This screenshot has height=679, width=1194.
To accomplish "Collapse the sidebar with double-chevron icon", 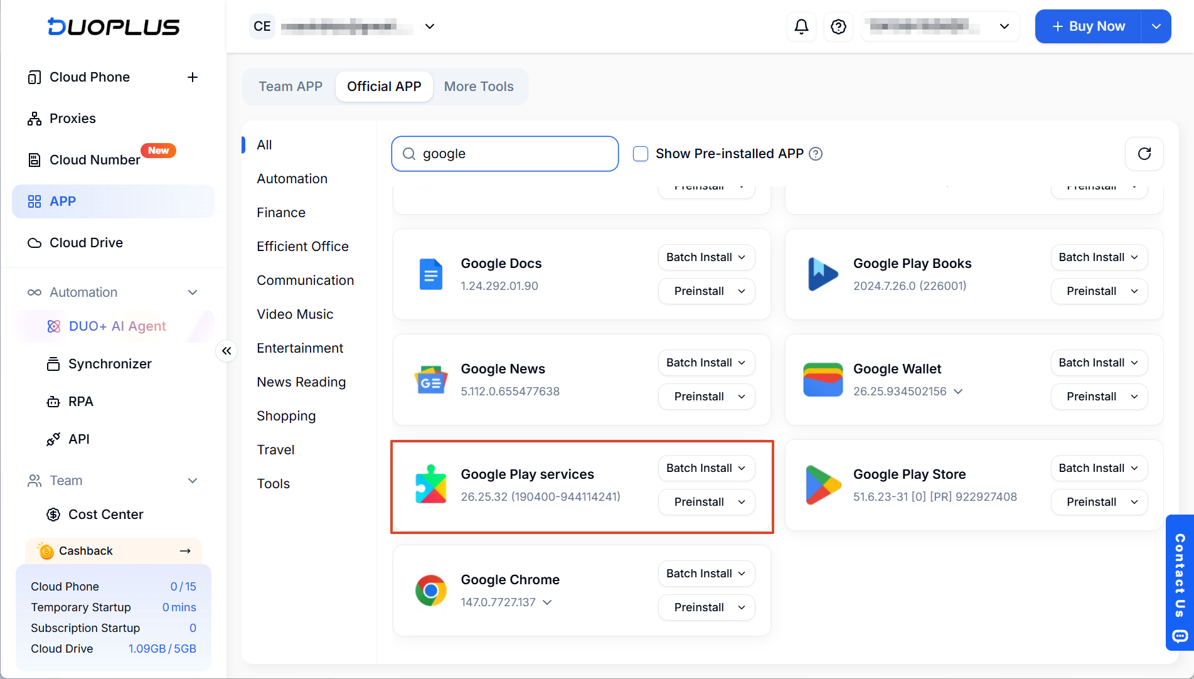I will pyautogui.click(x=227, y=351).
